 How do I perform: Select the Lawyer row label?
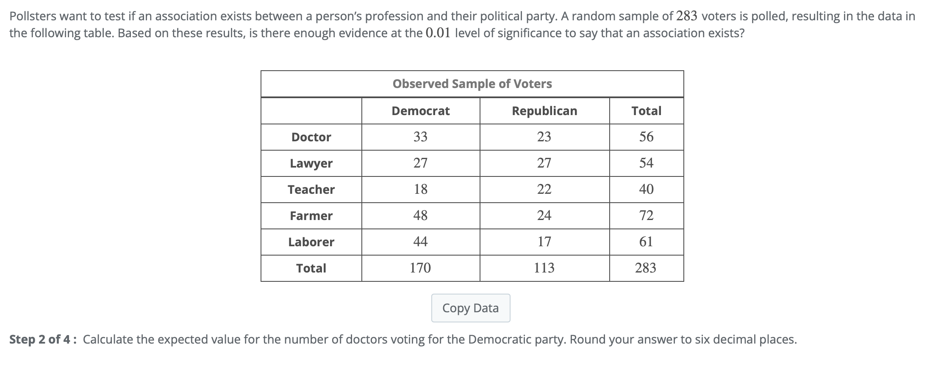[311, 163]
